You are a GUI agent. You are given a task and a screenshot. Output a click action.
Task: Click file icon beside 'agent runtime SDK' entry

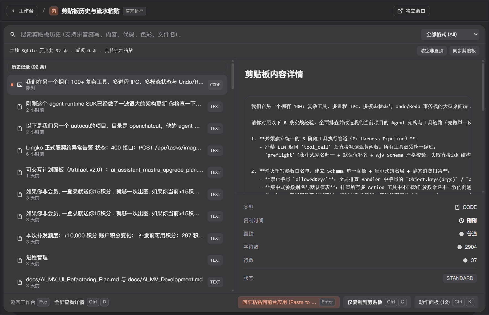pos(20,107)
